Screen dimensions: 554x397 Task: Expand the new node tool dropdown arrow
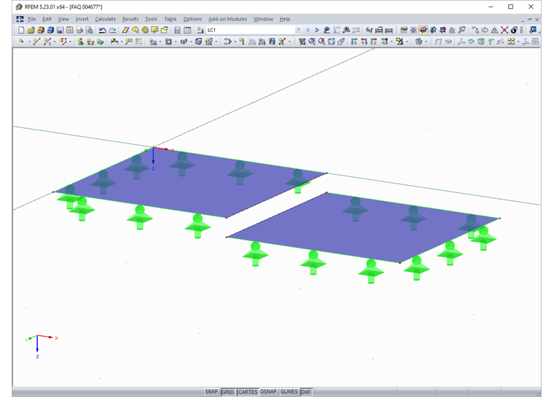tap(29, 42)
